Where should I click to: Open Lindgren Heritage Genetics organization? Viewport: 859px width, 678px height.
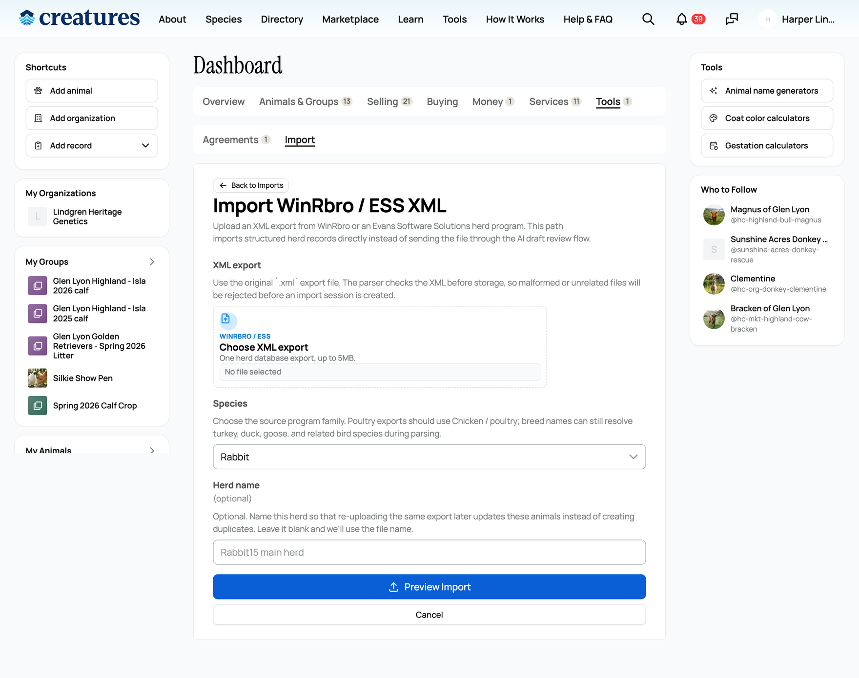87,217
